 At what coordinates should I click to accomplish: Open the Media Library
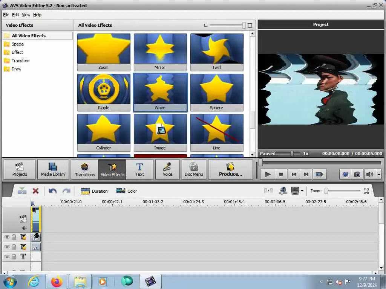pos(53,170)
